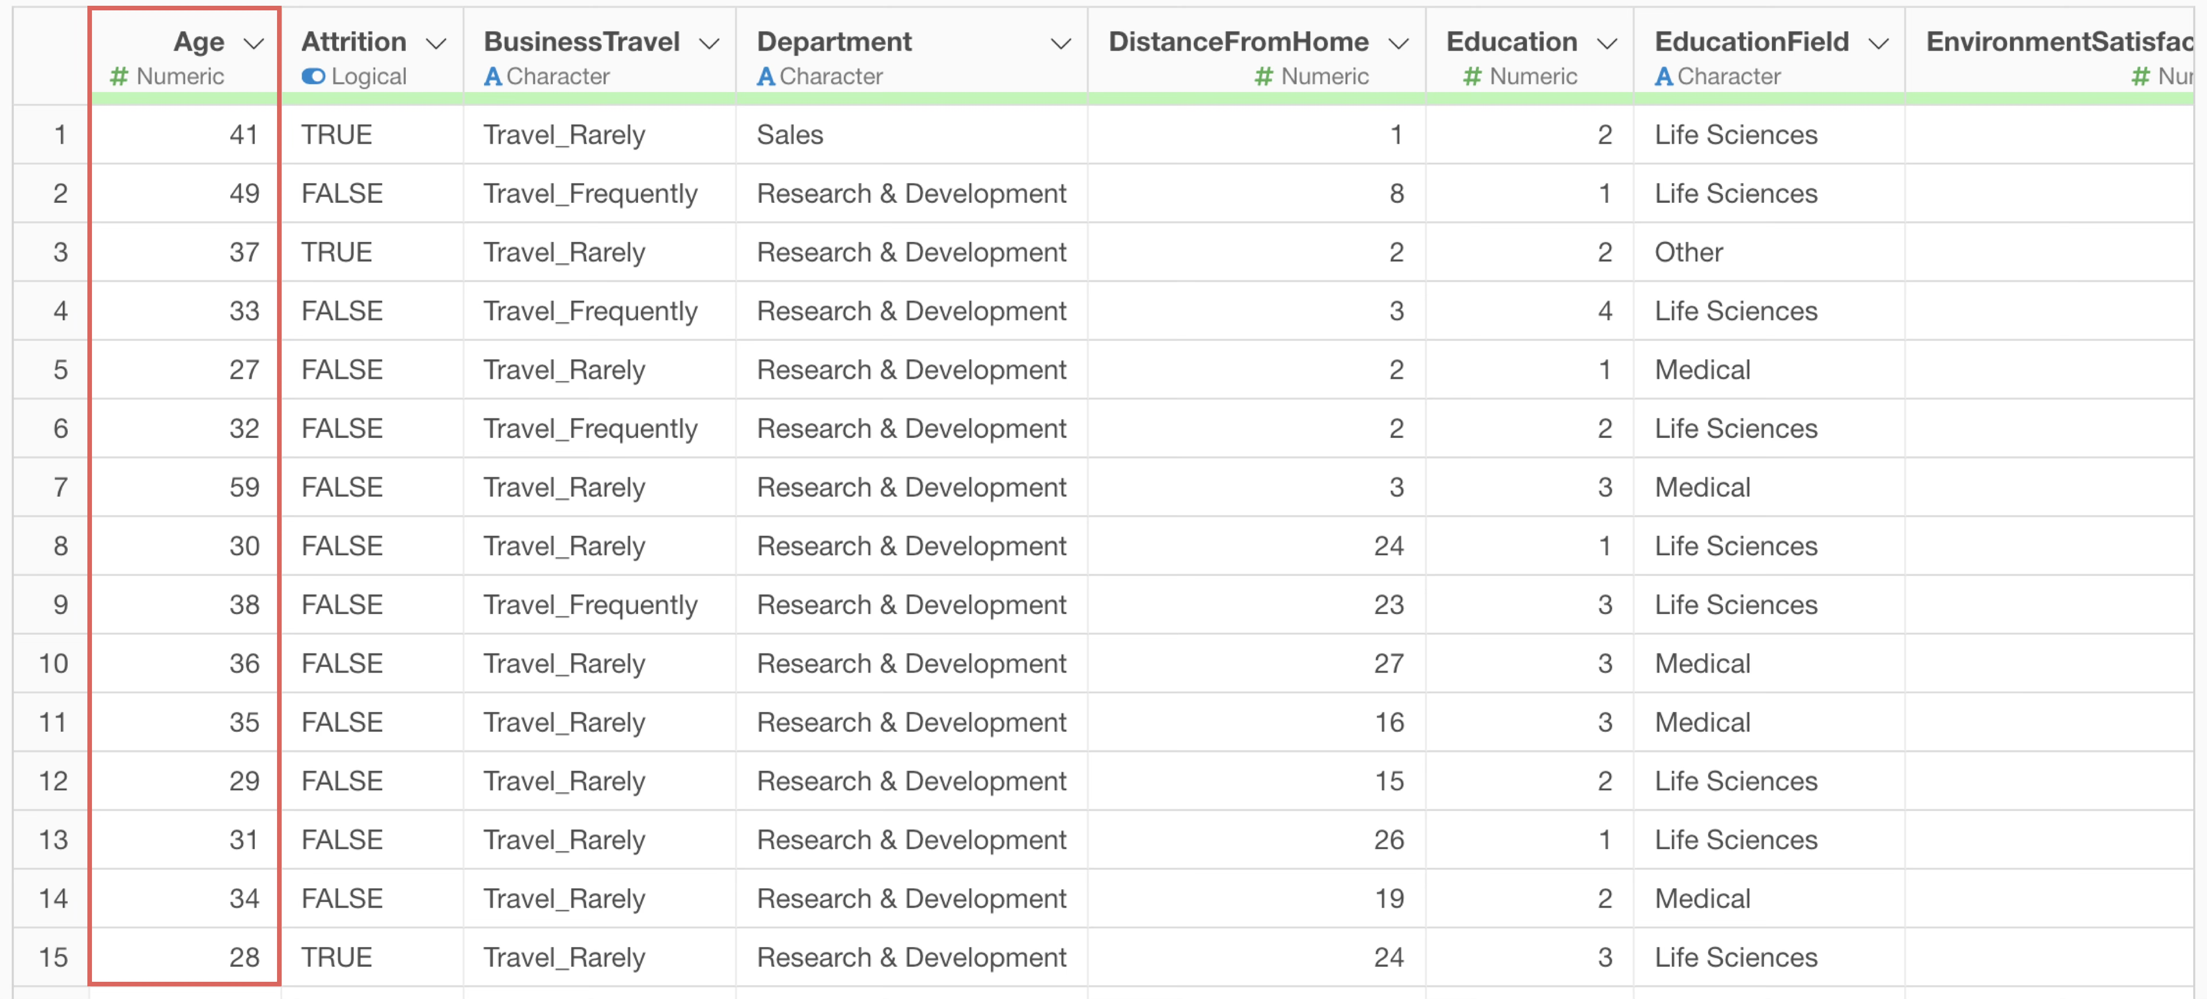Select the Department column header name

(835, 42)
